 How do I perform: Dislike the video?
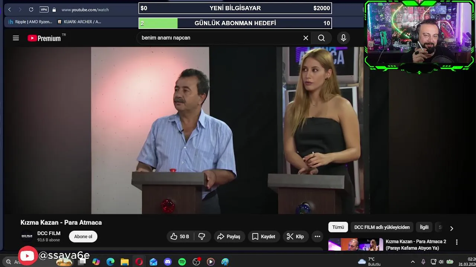click(x=202, y=237)
